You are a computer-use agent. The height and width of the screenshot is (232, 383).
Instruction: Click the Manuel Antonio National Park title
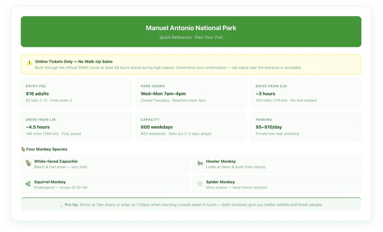pyautogui.click(x=191, y=28)
